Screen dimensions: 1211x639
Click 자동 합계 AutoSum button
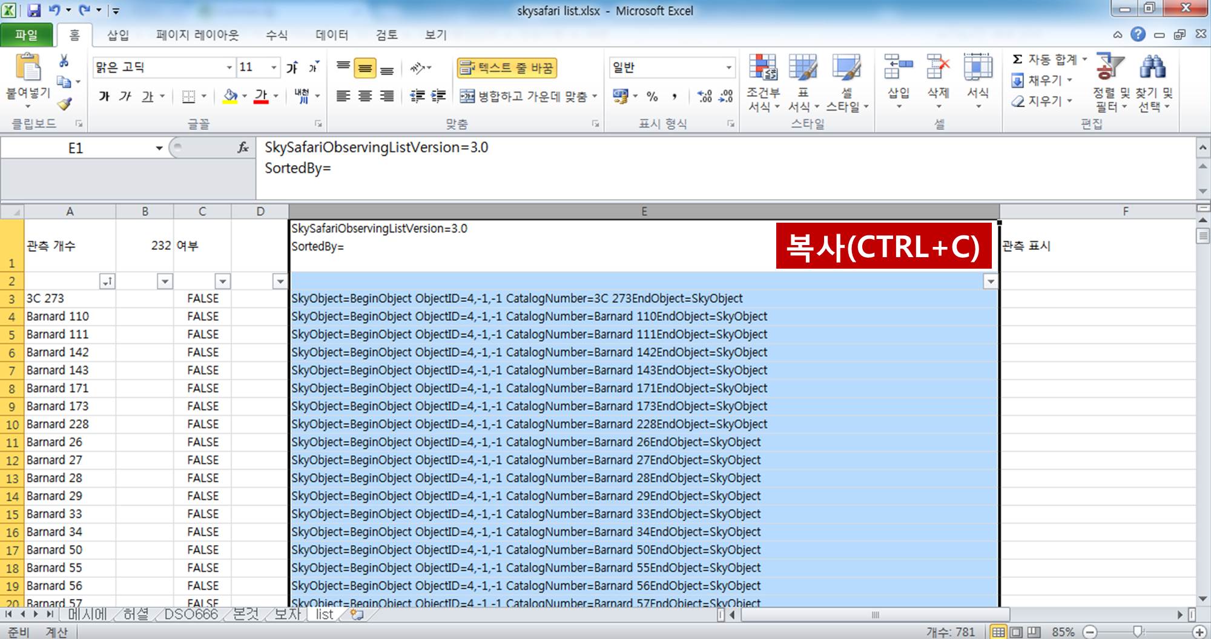[1044, 59]
